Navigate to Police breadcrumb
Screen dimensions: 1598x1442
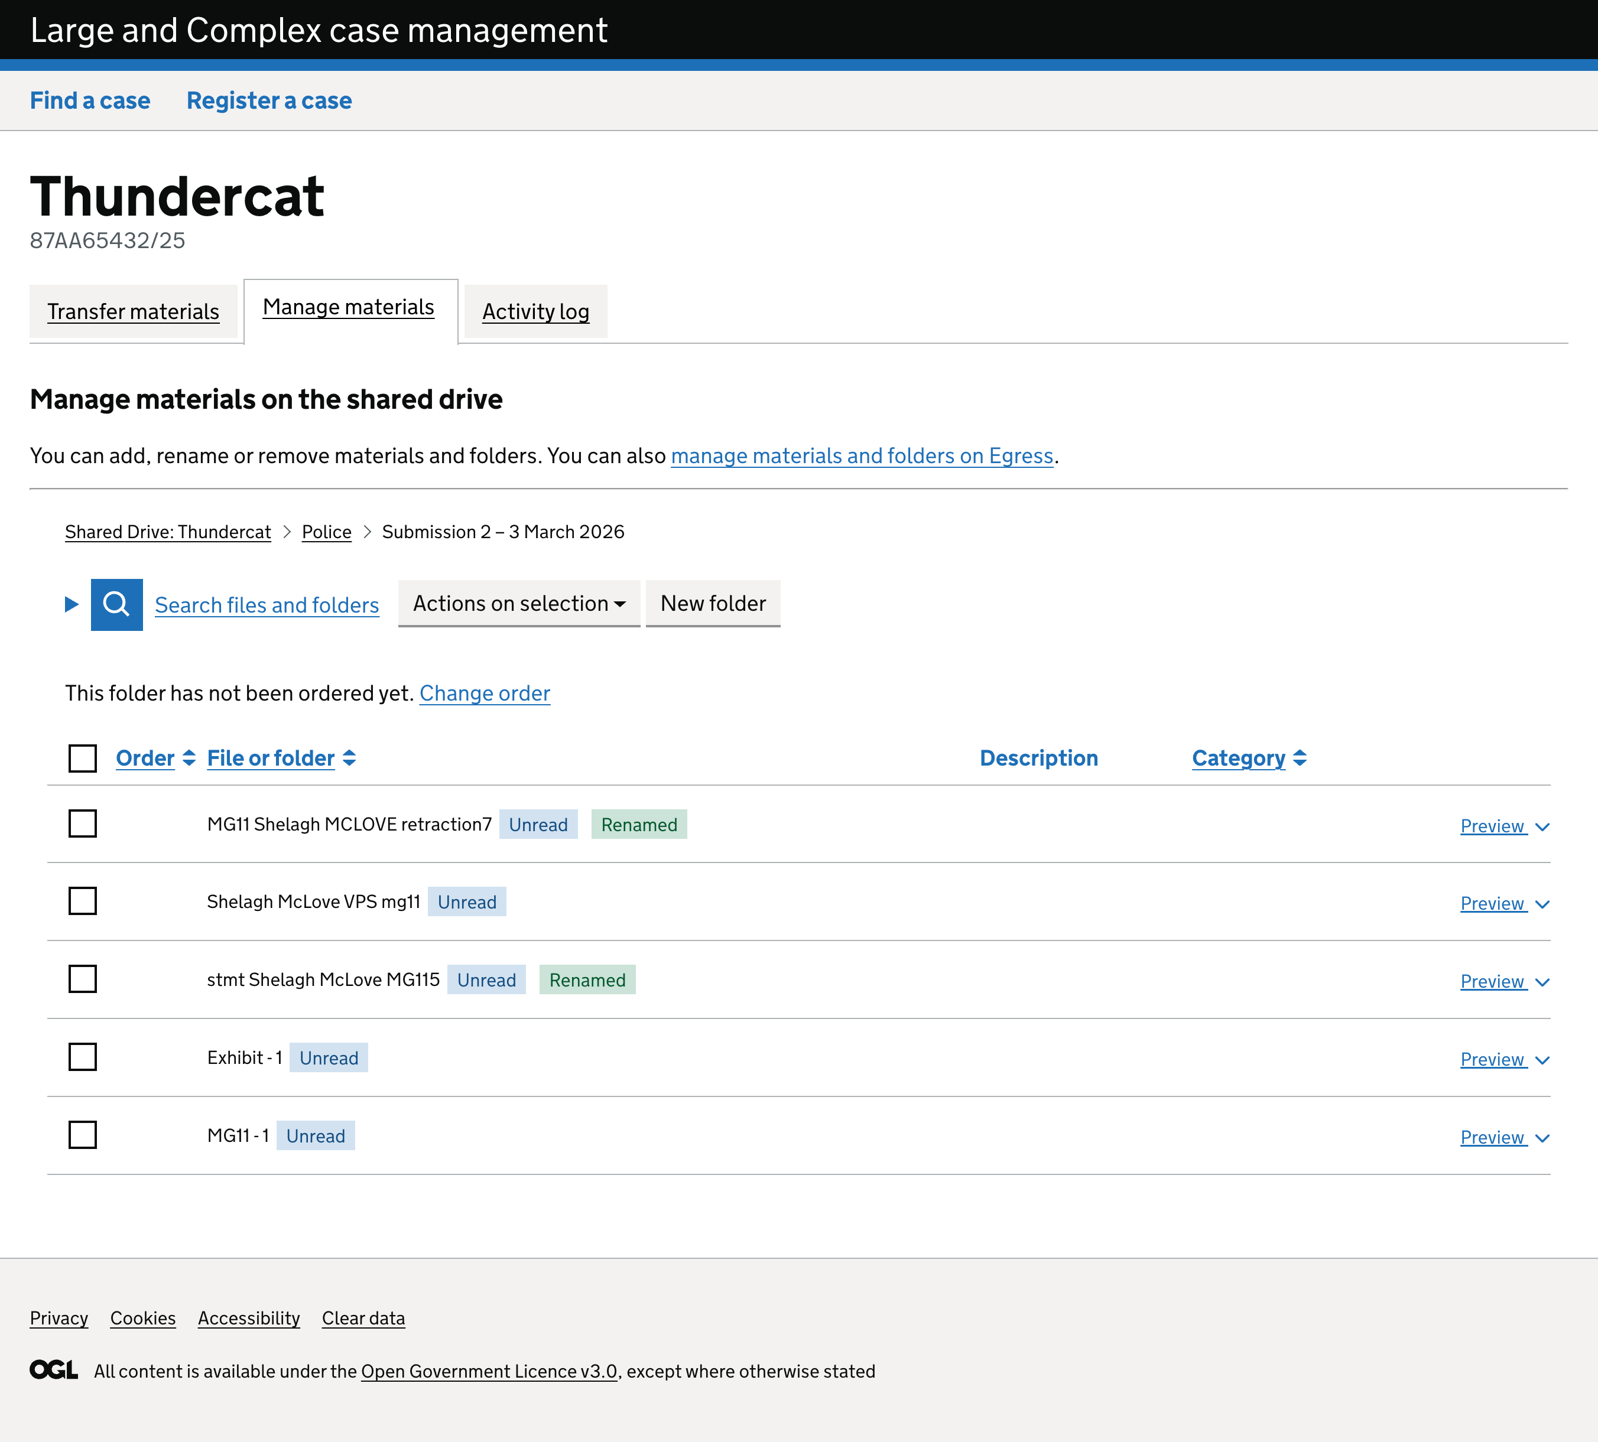click(327, 532)
